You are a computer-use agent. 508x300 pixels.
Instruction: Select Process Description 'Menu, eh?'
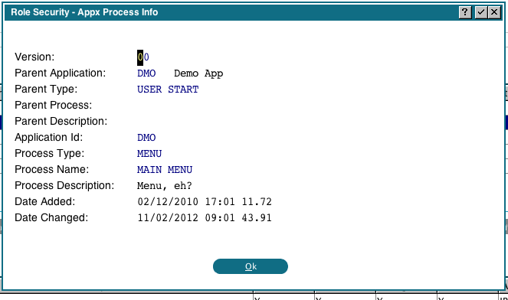[x=165, y=186]
